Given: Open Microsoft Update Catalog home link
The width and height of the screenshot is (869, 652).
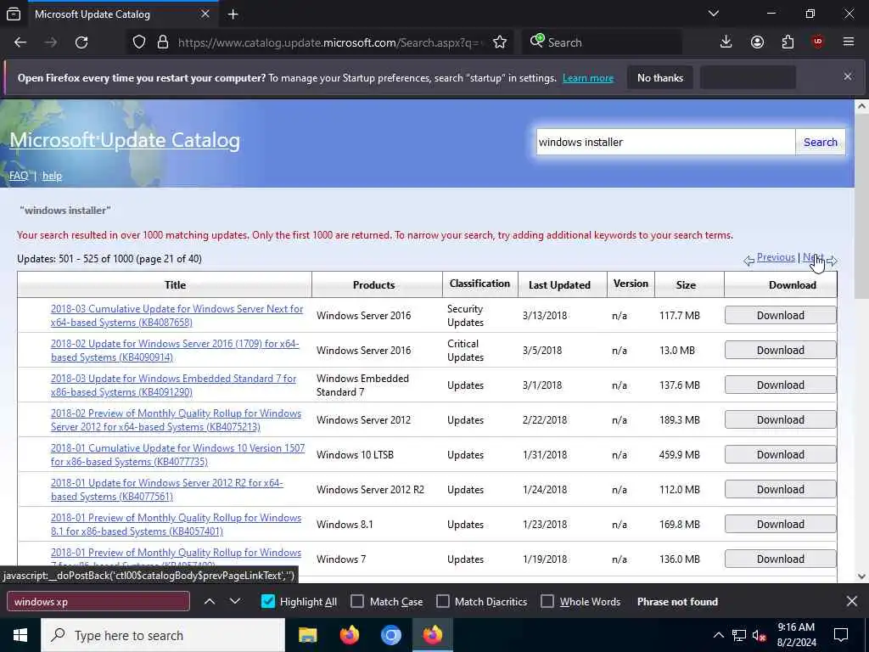Looking at the screenshot, I should (125, 140).
